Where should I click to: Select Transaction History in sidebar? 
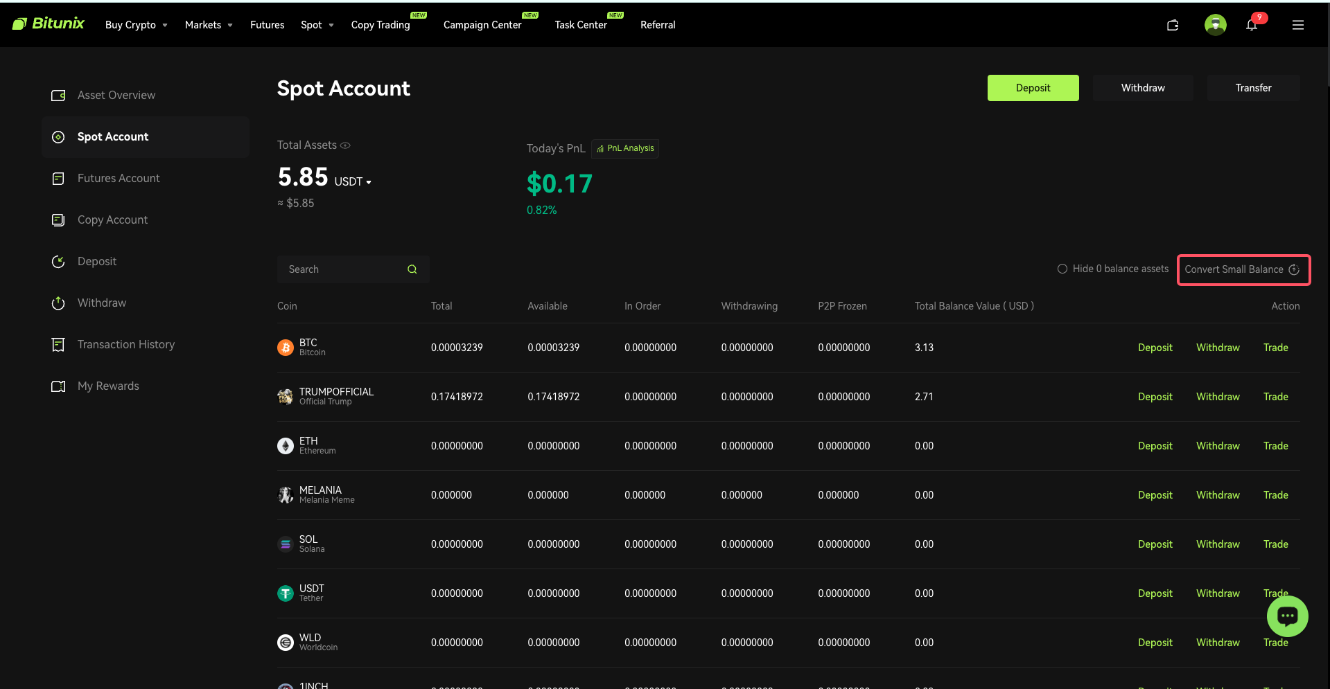pos(146,345)
